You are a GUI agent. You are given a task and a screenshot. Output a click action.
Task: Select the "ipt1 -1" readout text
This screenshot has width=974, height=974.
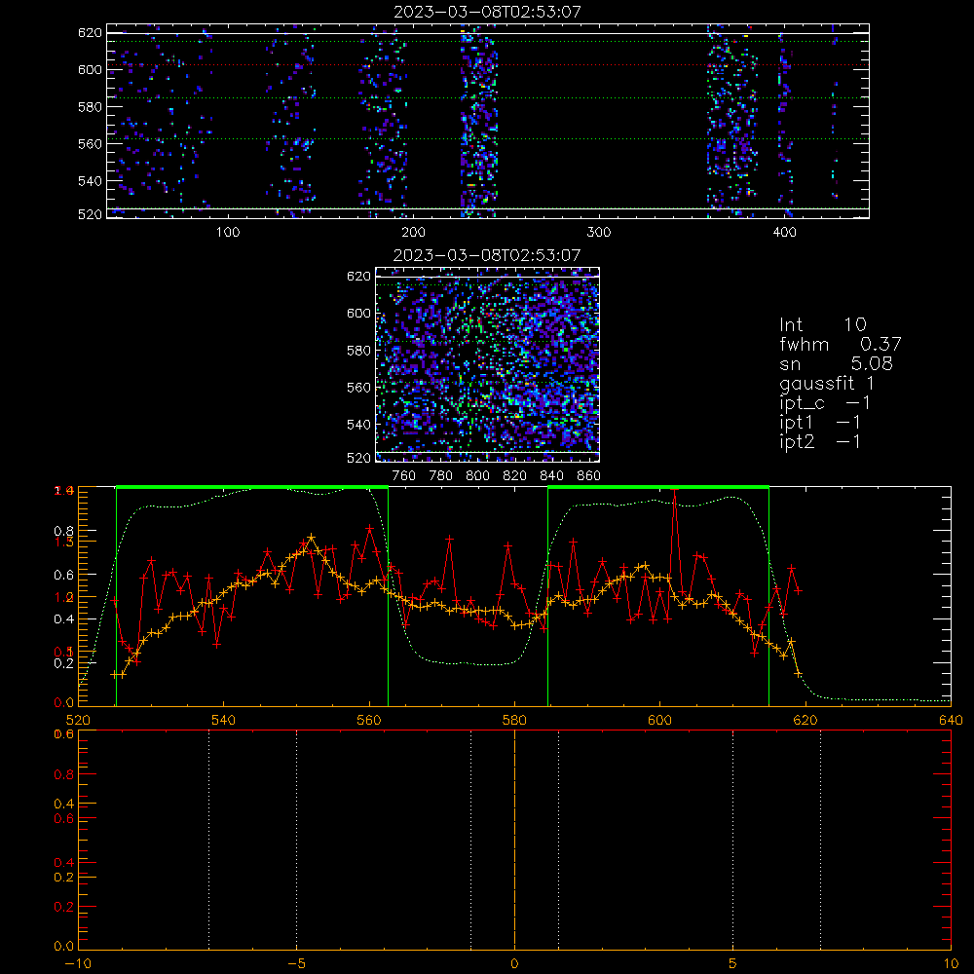tap(820, 423)
